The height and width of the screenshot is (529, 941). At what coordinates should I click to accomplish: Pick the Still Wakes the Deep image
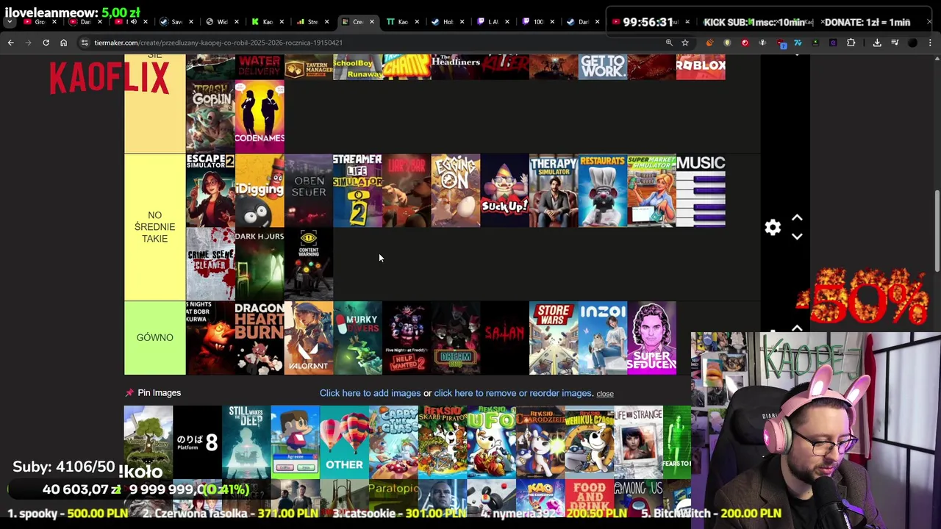pos(246,442)
